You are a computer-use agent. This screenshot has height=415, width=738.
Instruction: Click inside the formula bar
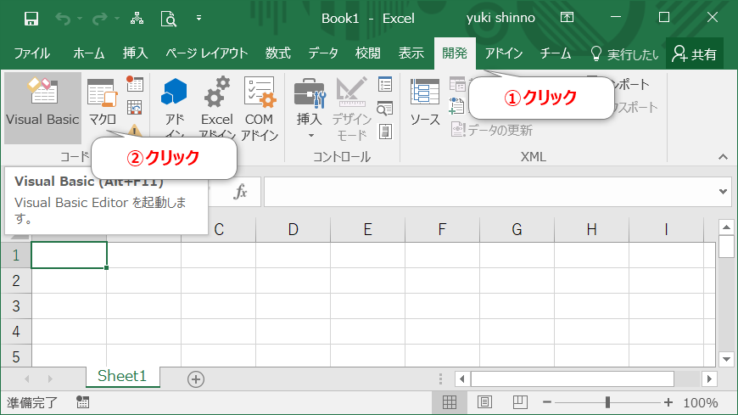[x=489, y=192]
